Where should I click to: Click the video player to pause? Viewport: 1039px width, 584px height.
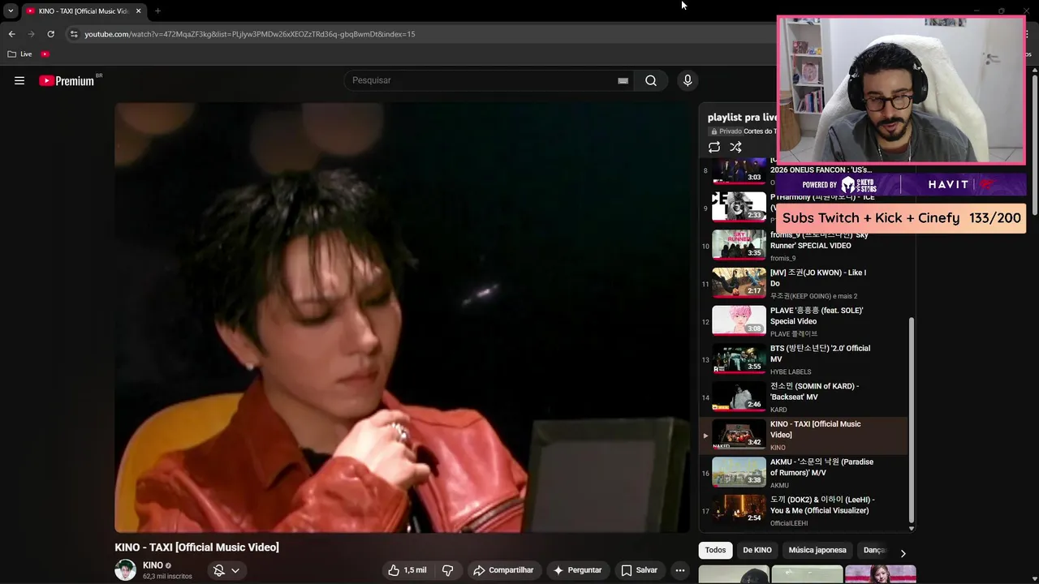pos(402,317)
